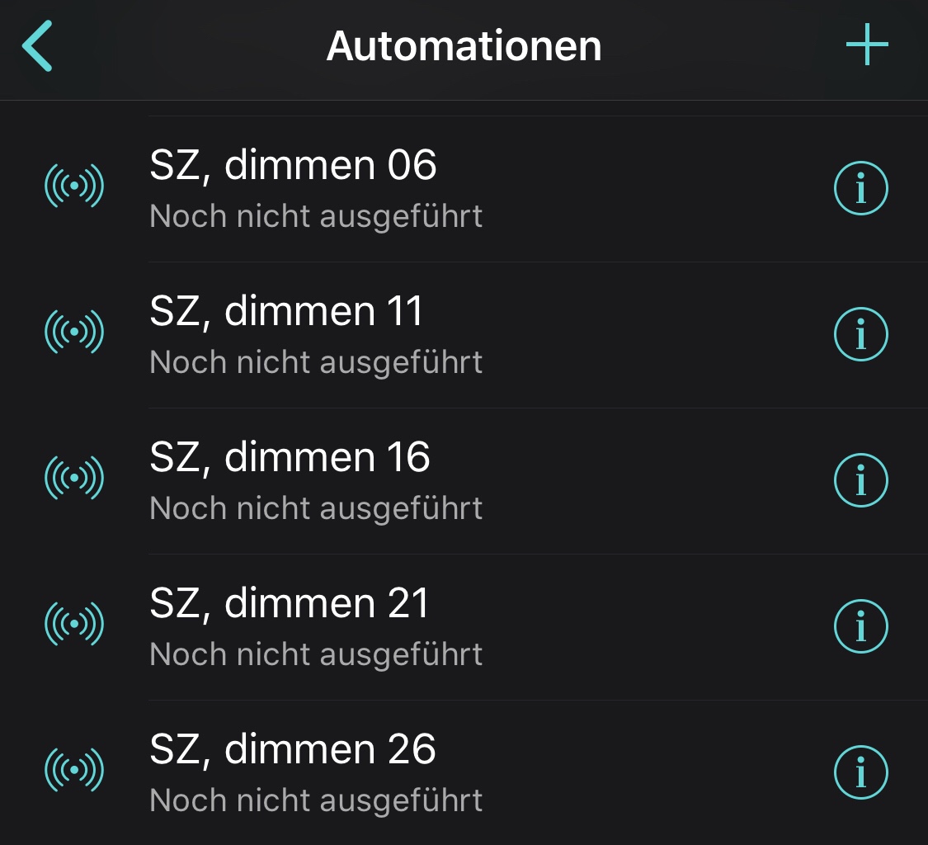Tap "Noch nicht ausgeführt" under dimmen 26
Screen dimensions: 928x845
pyautogui.click(x=316, y=800)
